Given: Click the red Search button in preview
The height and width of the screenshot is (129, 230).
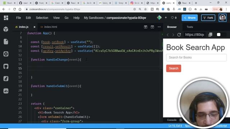Looking at the screenshot, I should click(x=174, y=68).
